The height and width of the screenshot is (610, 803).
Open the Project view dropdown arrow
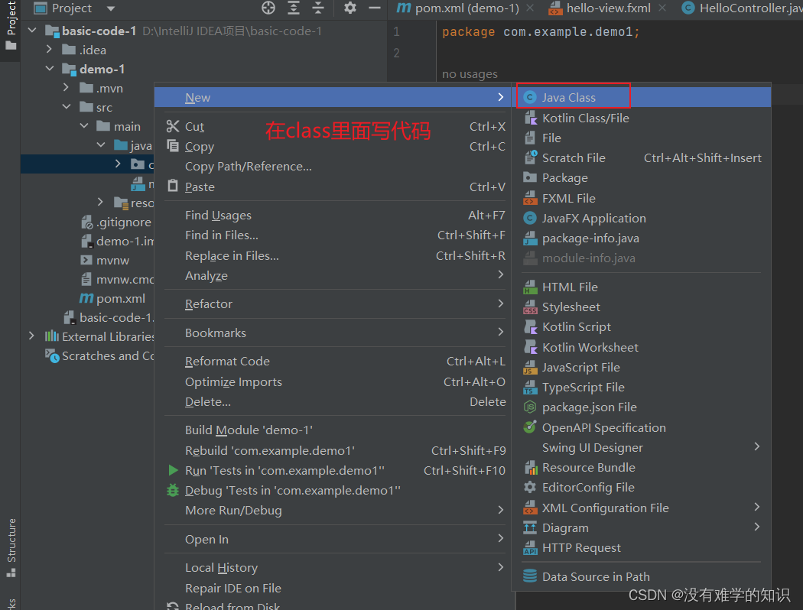coord(111,8)
